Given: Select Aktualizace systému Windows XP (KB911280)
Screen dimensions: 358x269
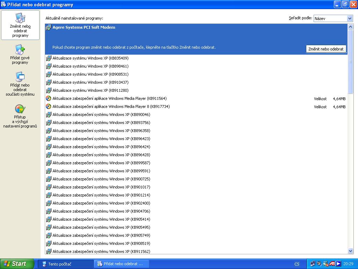Looking at the screenshot, I should point(196,90).
